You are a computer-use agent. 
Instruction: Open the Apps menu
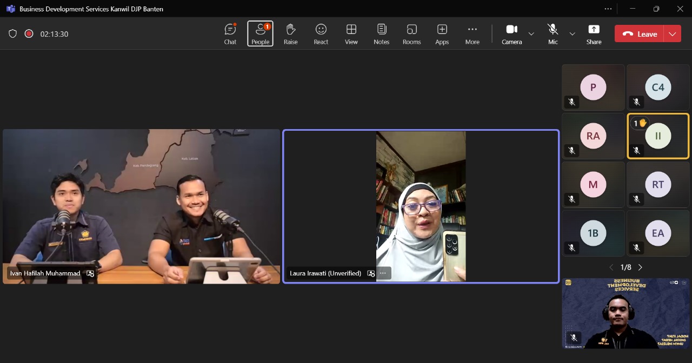pyautogui.click(x=442, y=33)
